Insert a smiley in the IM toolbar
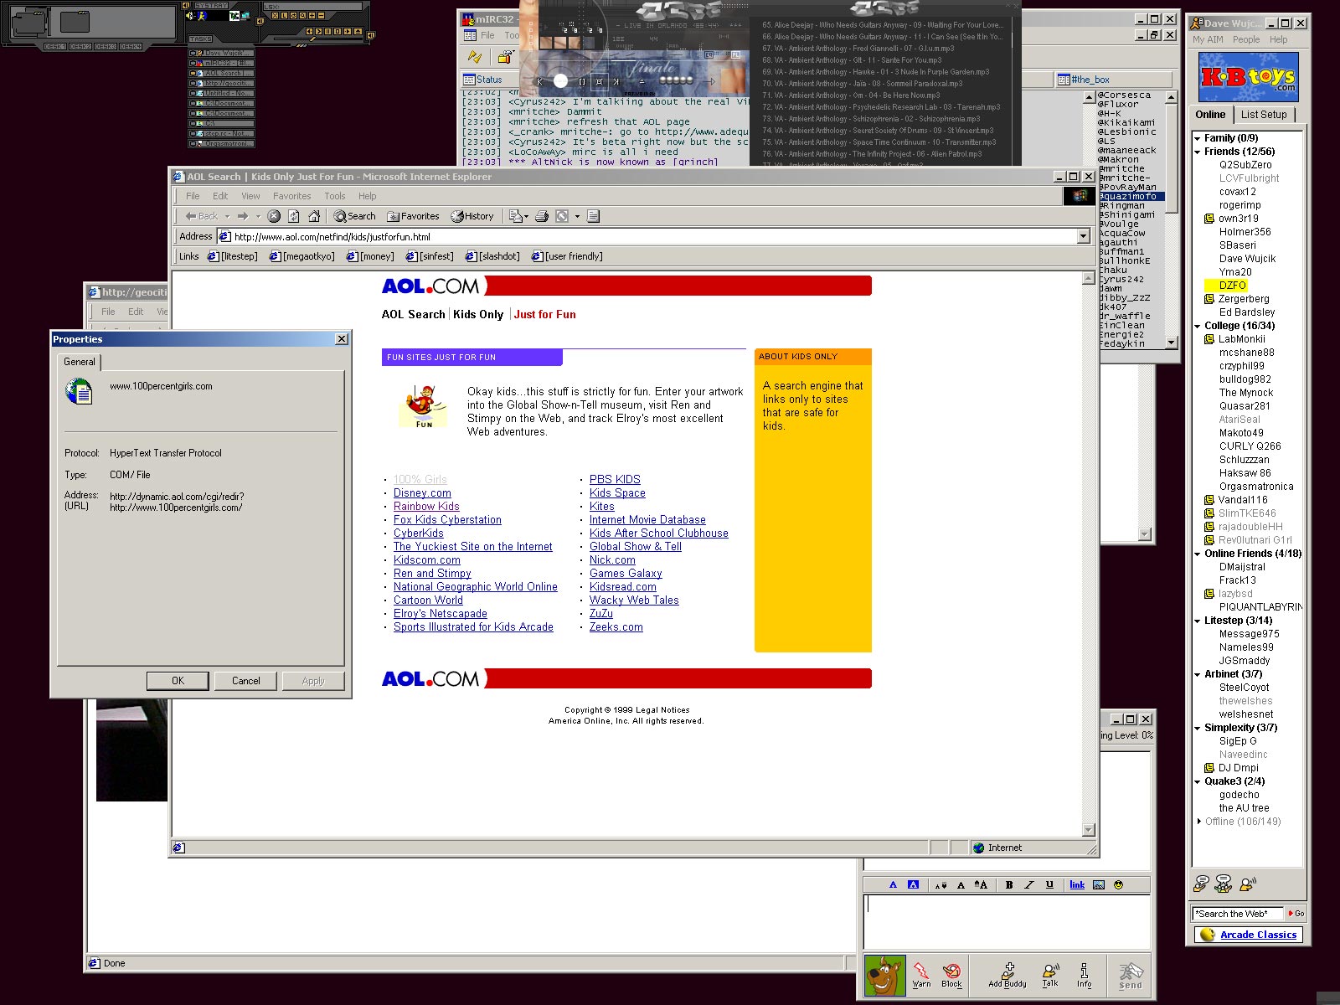This screenshot has width=1340, height=1005. coord(1118,884)
